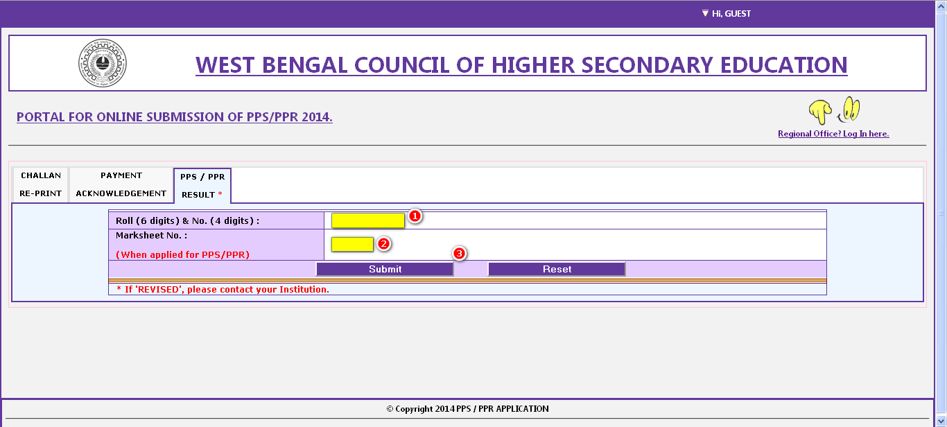
Task: Click the Copyright 2014 PPS / PPR footer text
Action: (x=468, y=409)
